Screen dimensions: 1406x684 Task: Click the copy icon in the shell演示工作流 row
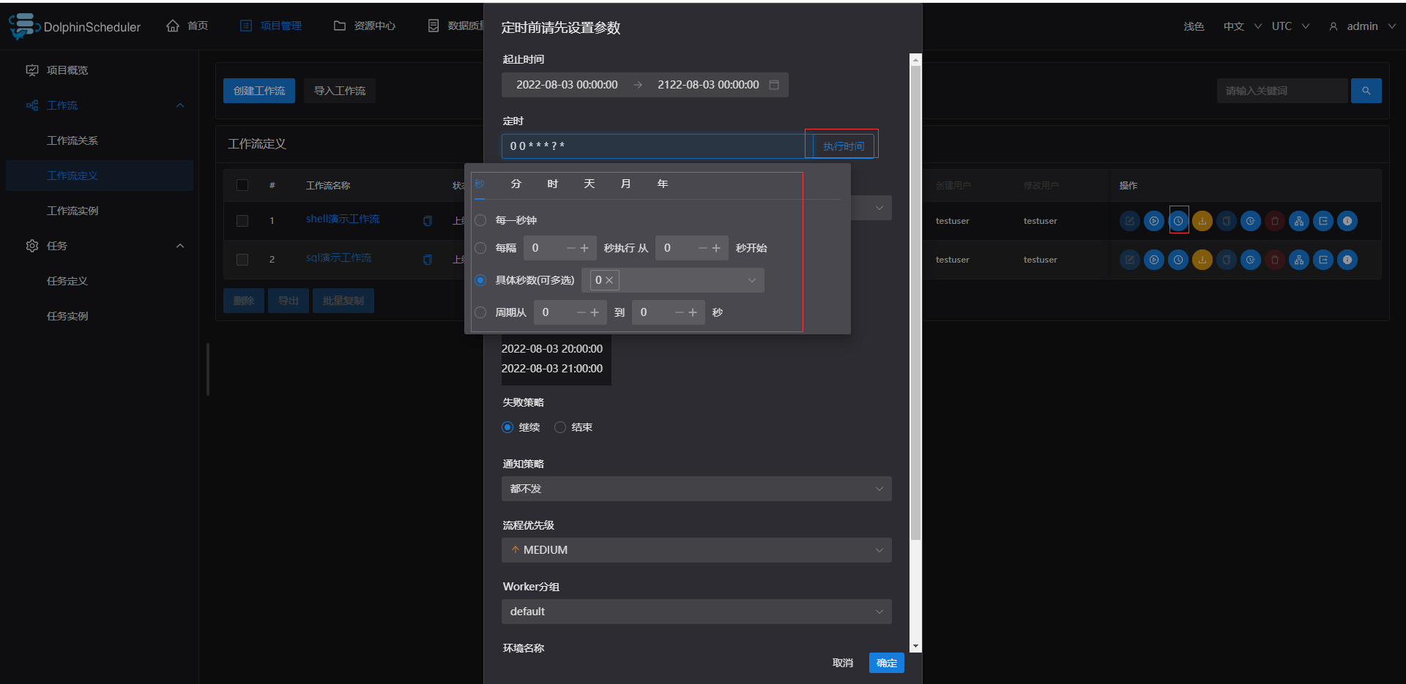pyautogui.click(x=1227, y=221)
